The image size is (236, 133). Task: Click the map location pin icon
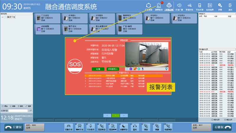coord(166,69)
